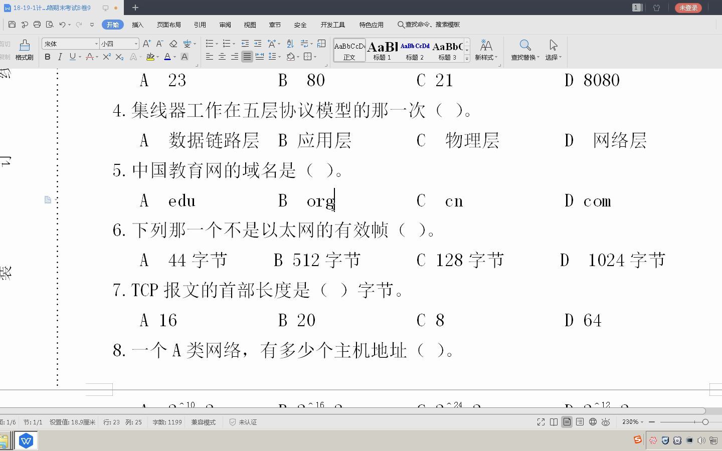
Task: Toggle justified alignment
Action: [x=247, y=57]
